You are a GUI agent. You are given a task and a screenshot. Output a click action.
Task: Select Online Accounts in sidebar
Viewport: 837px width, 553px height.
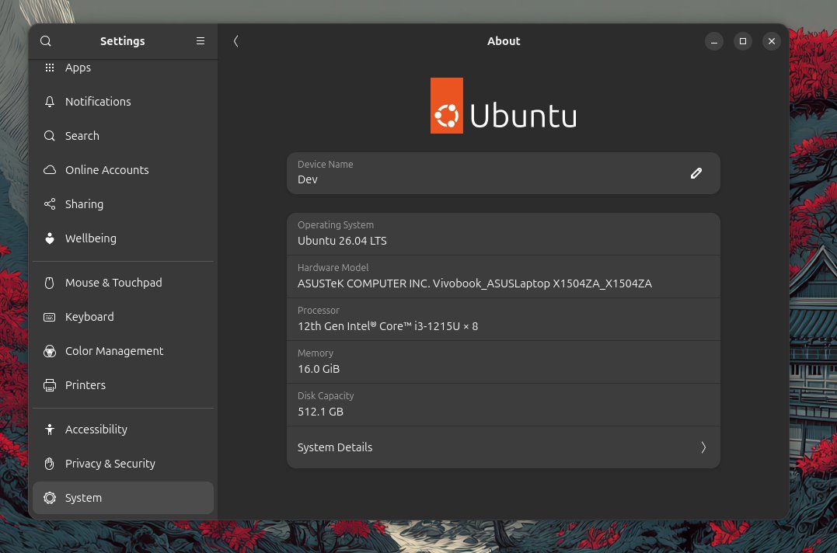(x=123, y=170)
